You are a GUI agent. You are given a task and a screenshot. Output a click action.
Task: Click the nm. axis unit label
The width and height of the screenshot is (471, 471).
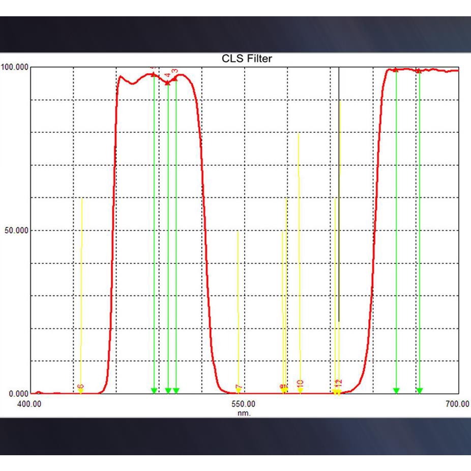[244, 413]
